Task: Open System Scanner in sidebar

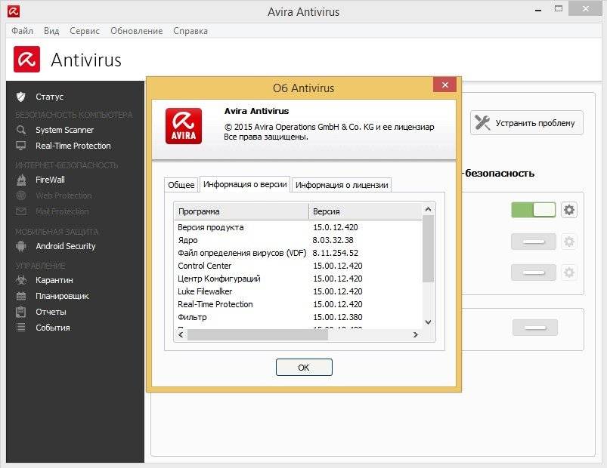Action: (x=65, y=130)
